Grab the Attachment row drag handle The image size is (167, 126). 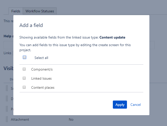pos(7,119)
